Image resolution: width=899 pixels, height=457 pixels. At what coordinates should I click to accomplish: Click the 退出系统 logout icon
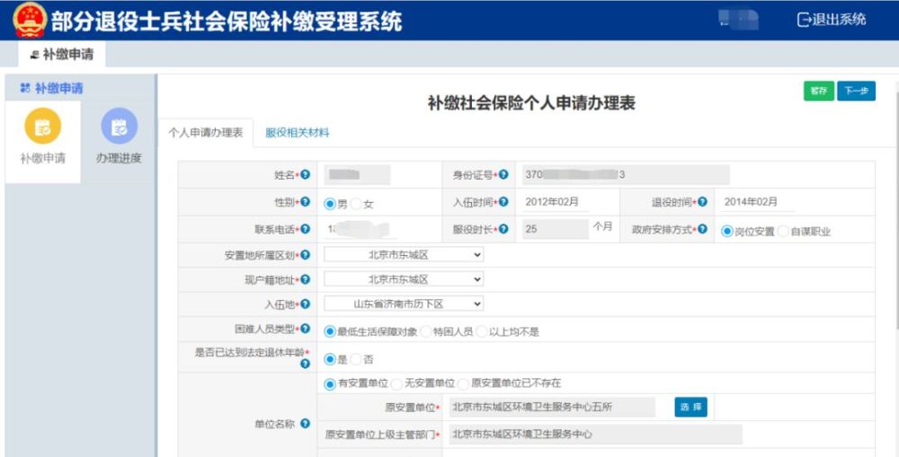click(x=803, y=20)
